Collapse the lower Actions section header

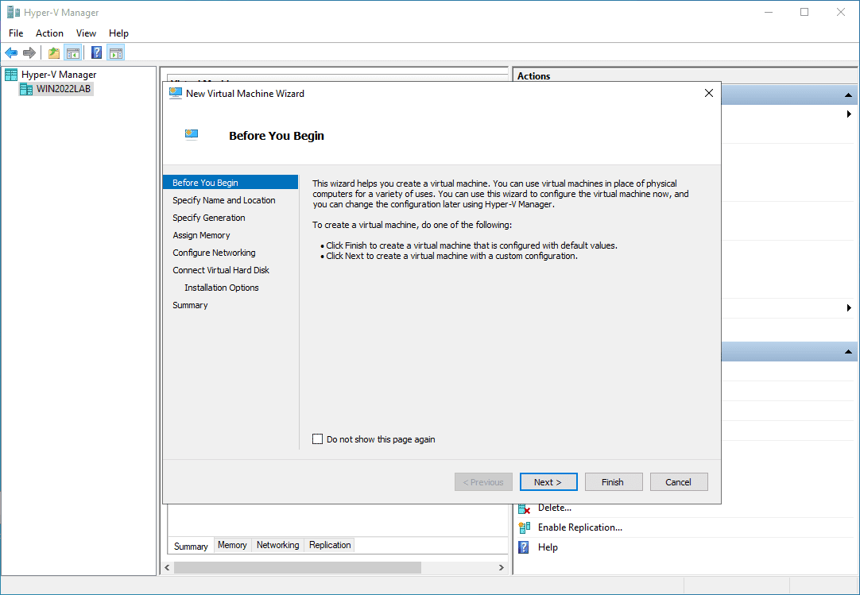pos(848,352)
